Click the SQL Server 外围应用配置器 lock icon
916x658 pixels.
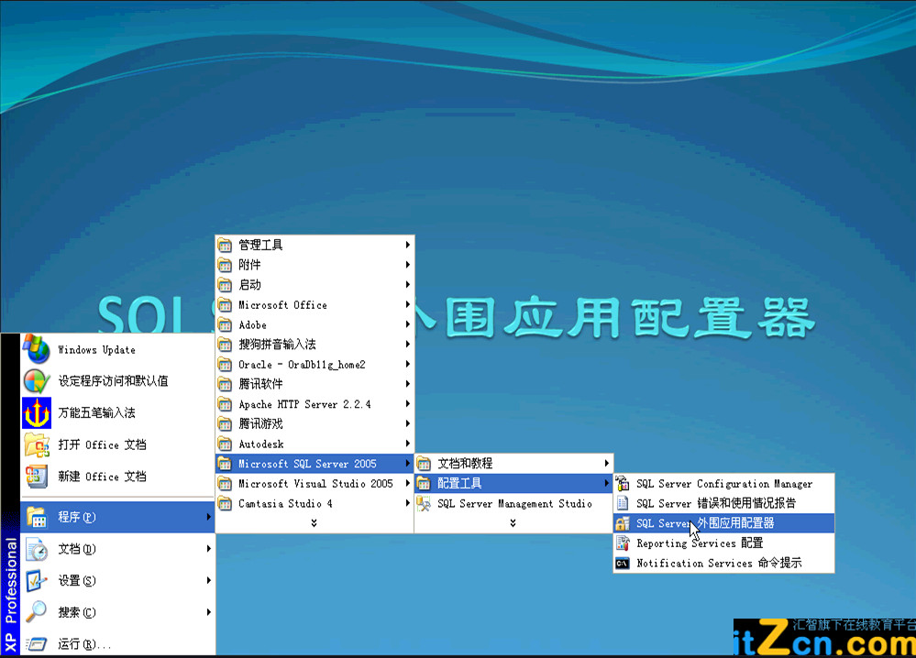623,523
